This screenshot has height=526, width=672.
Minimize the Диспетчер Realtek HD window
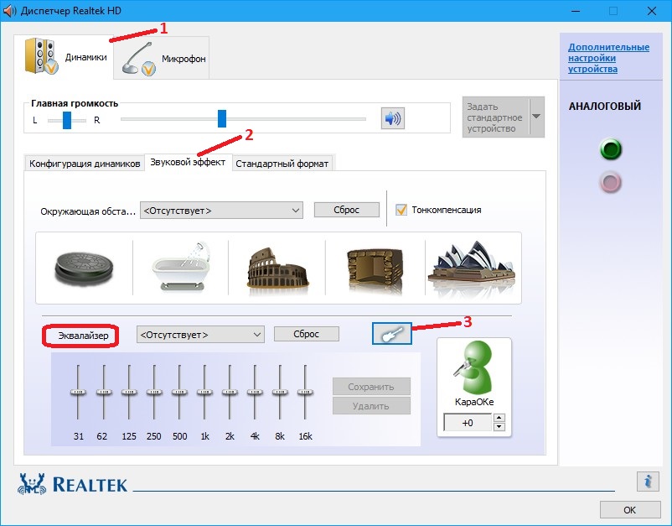tap(575, 11)
